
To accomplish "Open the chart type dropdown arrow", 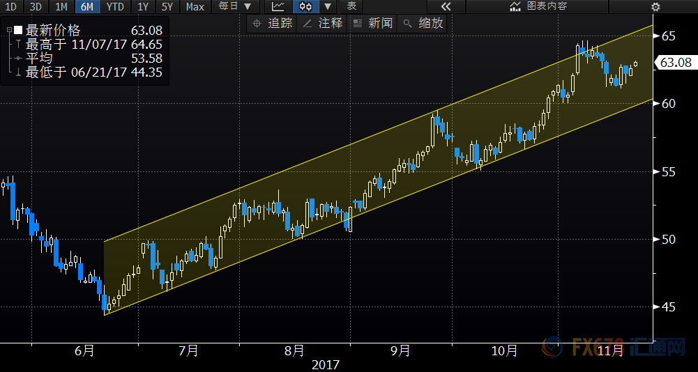I will point(327,7).
